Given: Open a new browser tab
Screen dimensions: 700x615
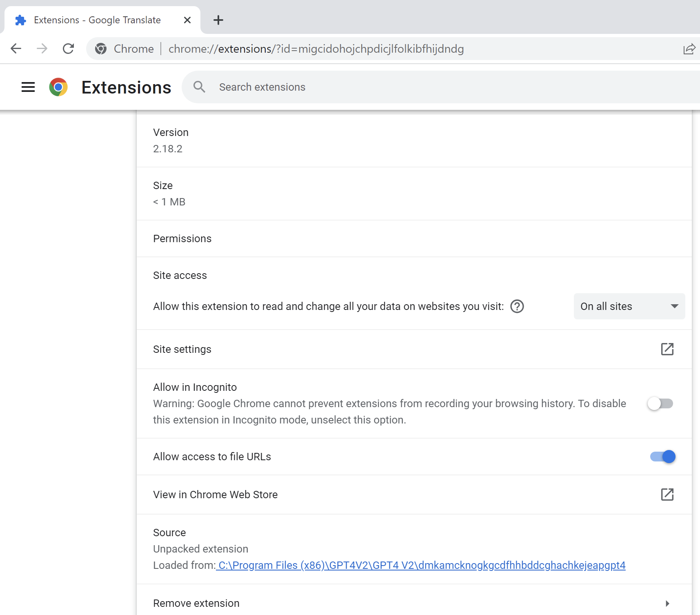Looking at the screenshot, I should [218, 20].
